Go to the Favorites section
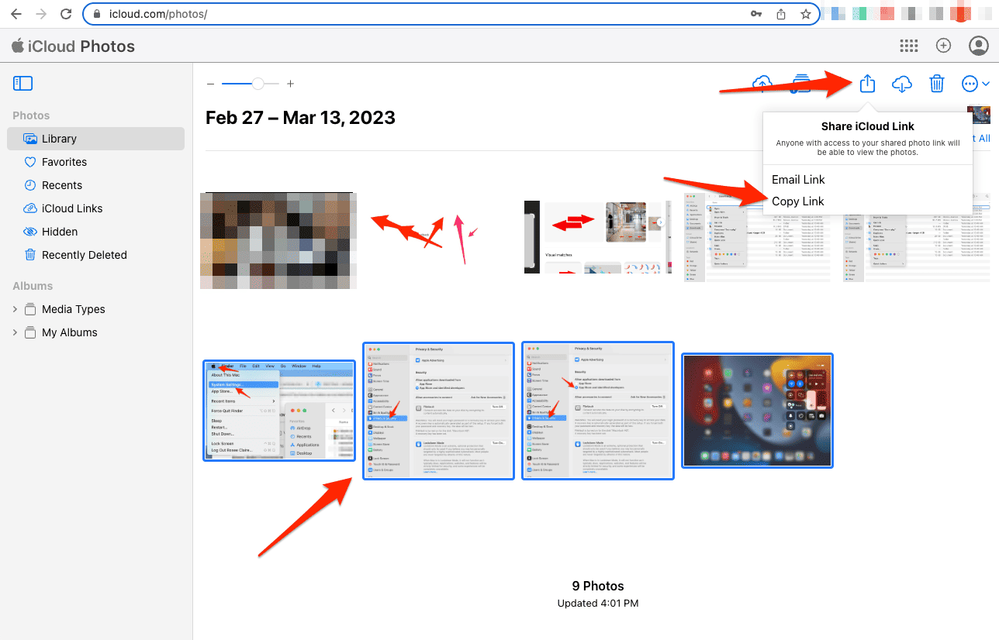This screenshot has height=640, width=999. (64, 162)
